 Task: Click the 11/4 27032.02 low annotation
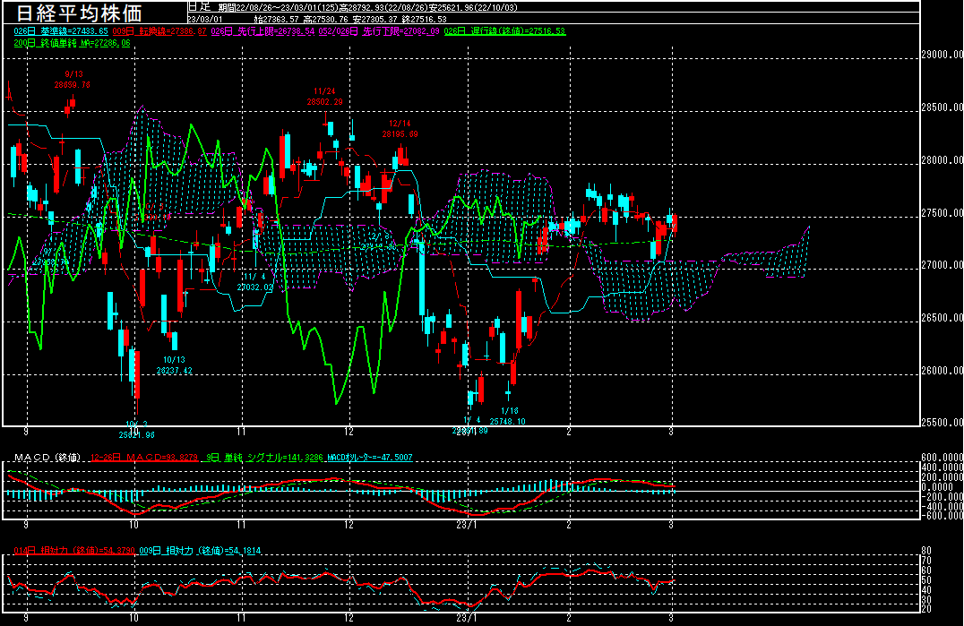[254, 283]
